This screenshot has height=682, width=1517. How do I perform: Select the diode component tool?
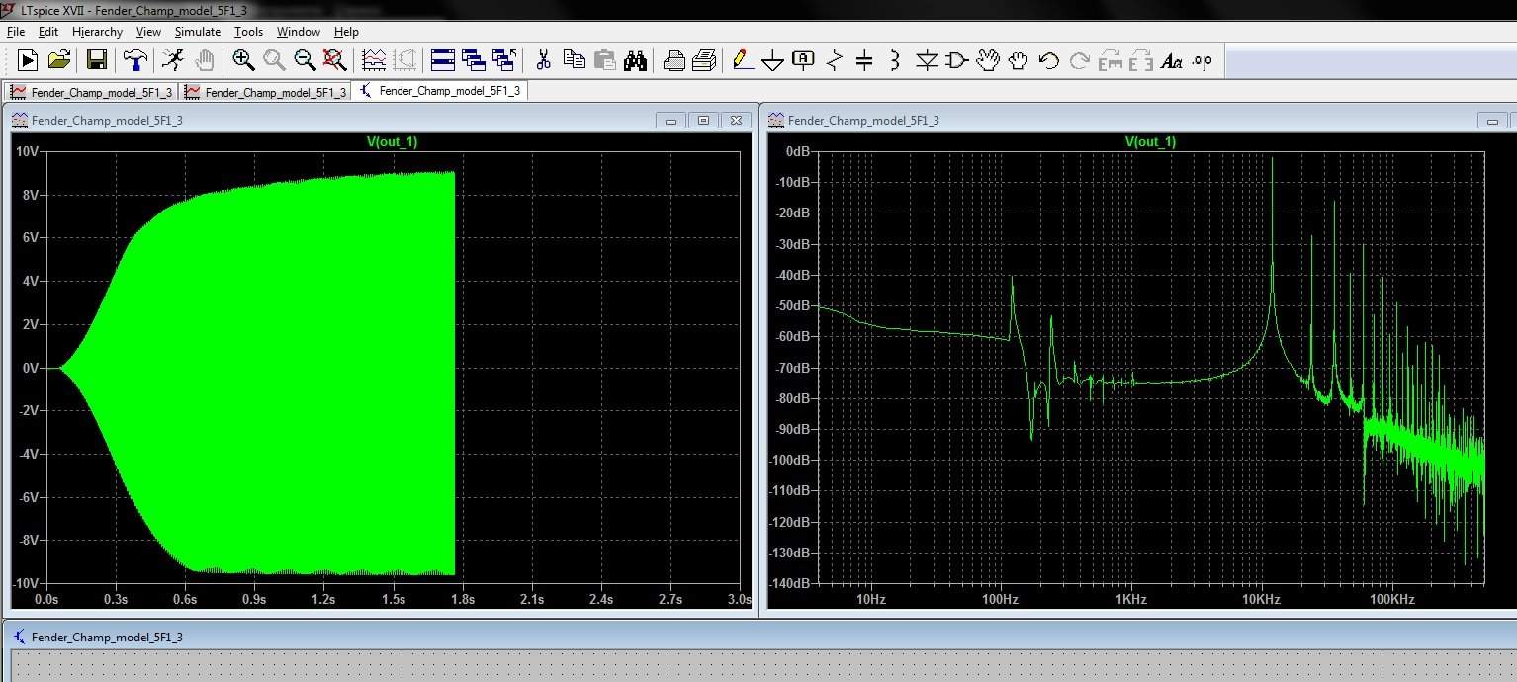926,61
